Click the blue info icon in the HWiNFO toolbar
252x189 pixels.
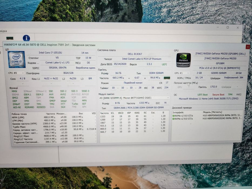coord(26,38)
